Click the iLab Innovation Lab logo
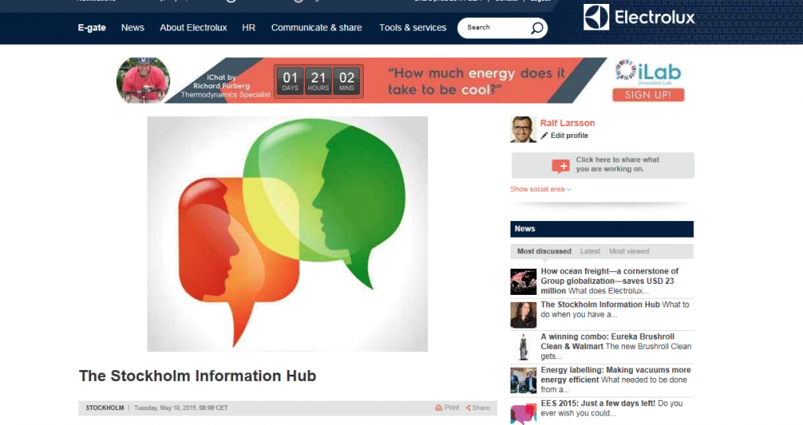803x425 pixels. pos(648,73)
